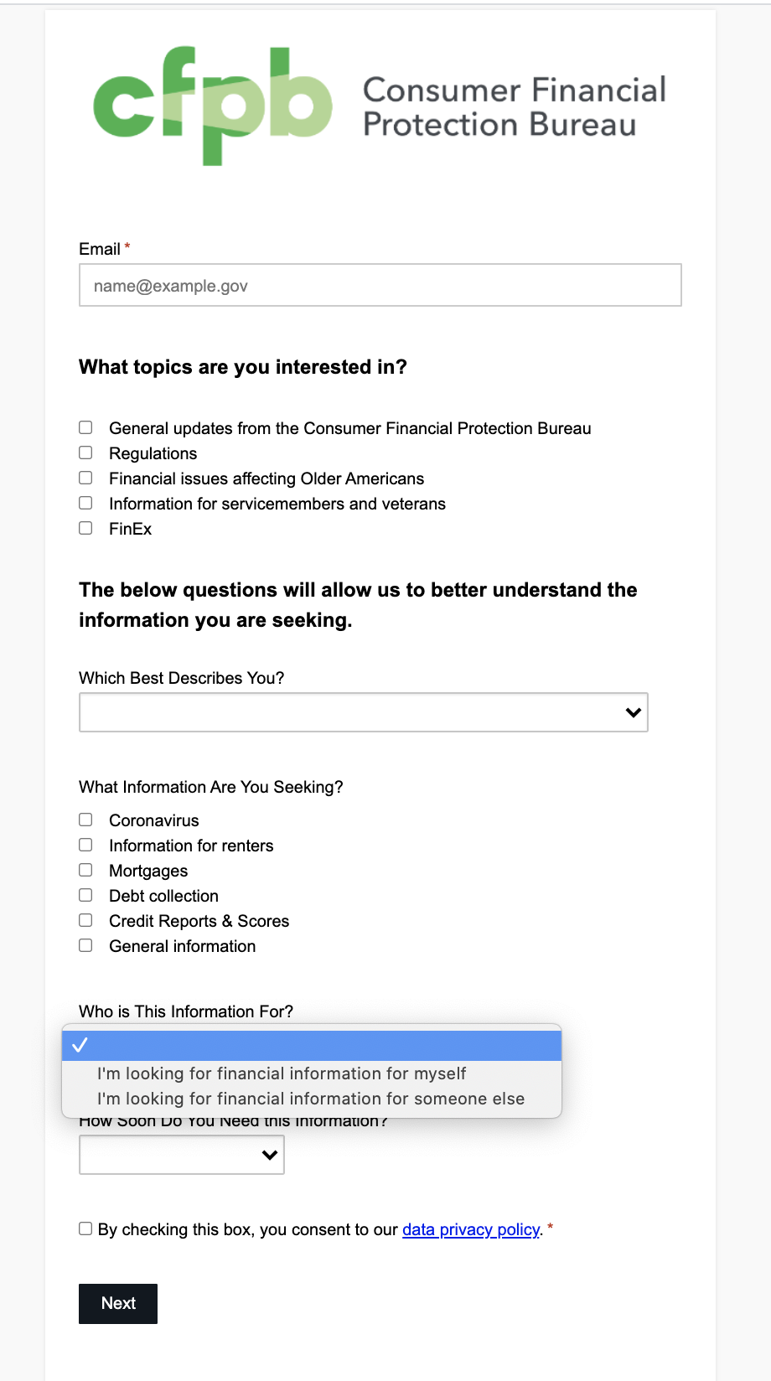Screen dimensions: 771x1381
Task: Check the Coronavirus option
Action: pos(85,820)
